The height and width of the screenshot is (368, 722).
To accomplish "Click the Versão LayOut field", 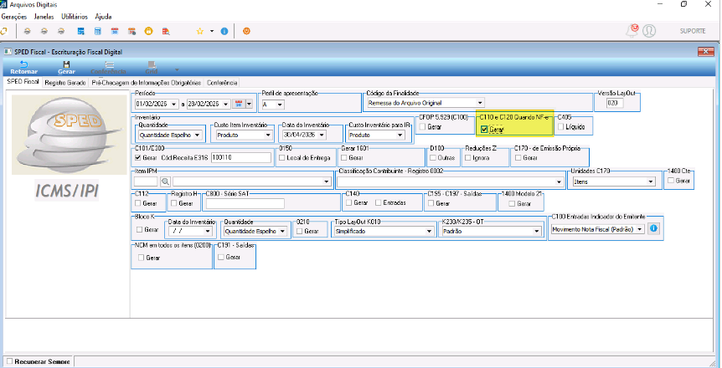I will pos(615,103).
